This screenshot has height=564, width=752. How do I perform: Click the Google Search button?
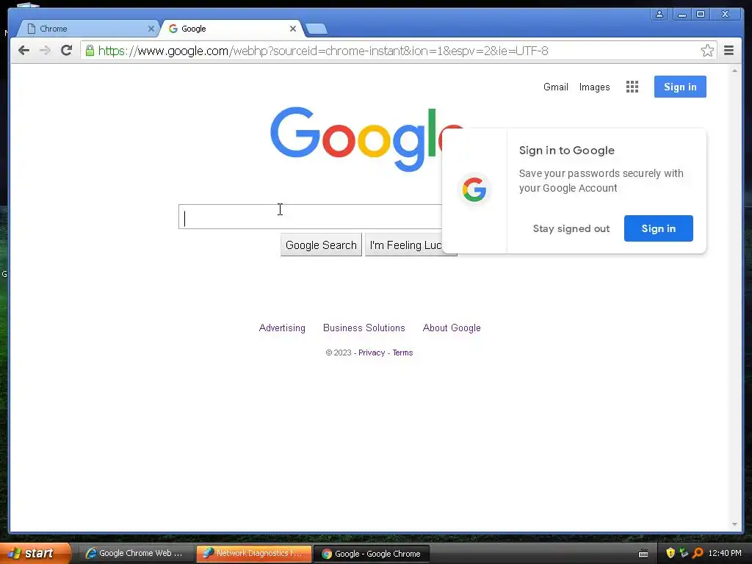click(321, 245)
